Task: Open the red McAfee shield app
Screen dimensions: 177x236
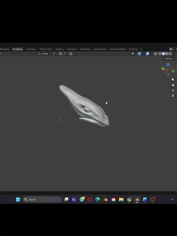Action: click(x=90, y=200)
